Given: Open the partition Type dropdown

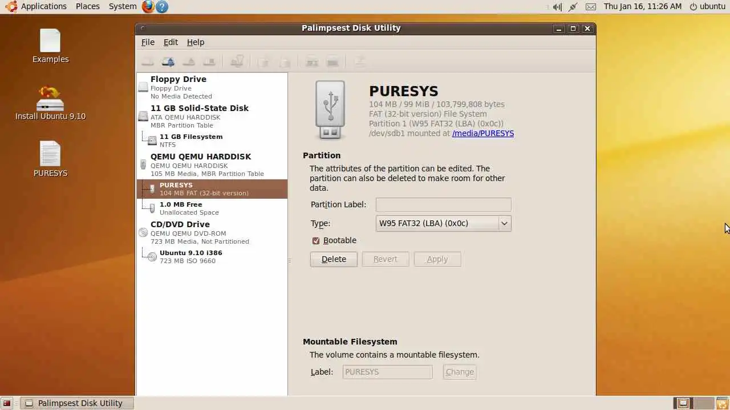Looking at the screenshot, I should [444, 223].
